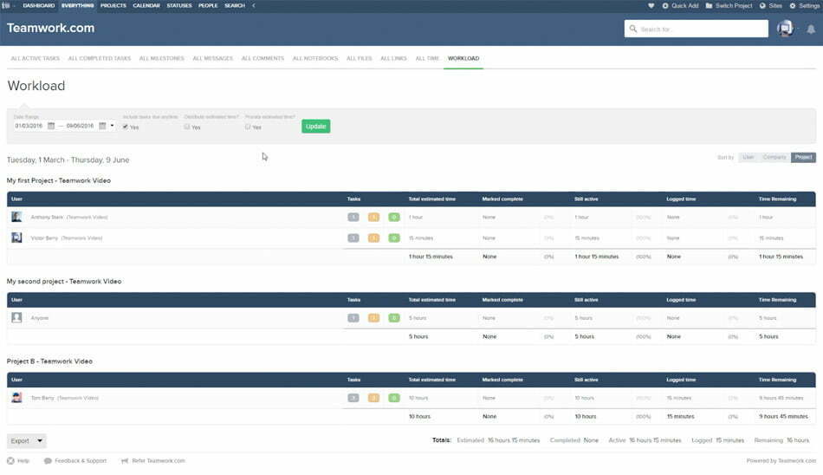Open the Export dropdown button
The width and height of the screenshot is (823, 475).
coord(26,440)
